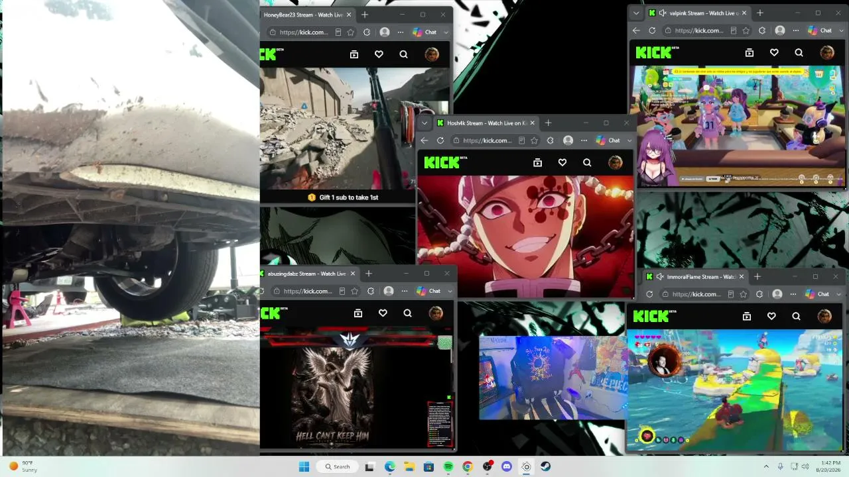This screenshot has width=849, height=477.
Task: Expand Copilot Chat dropdown in valpink window
Action: pos(841,30)
